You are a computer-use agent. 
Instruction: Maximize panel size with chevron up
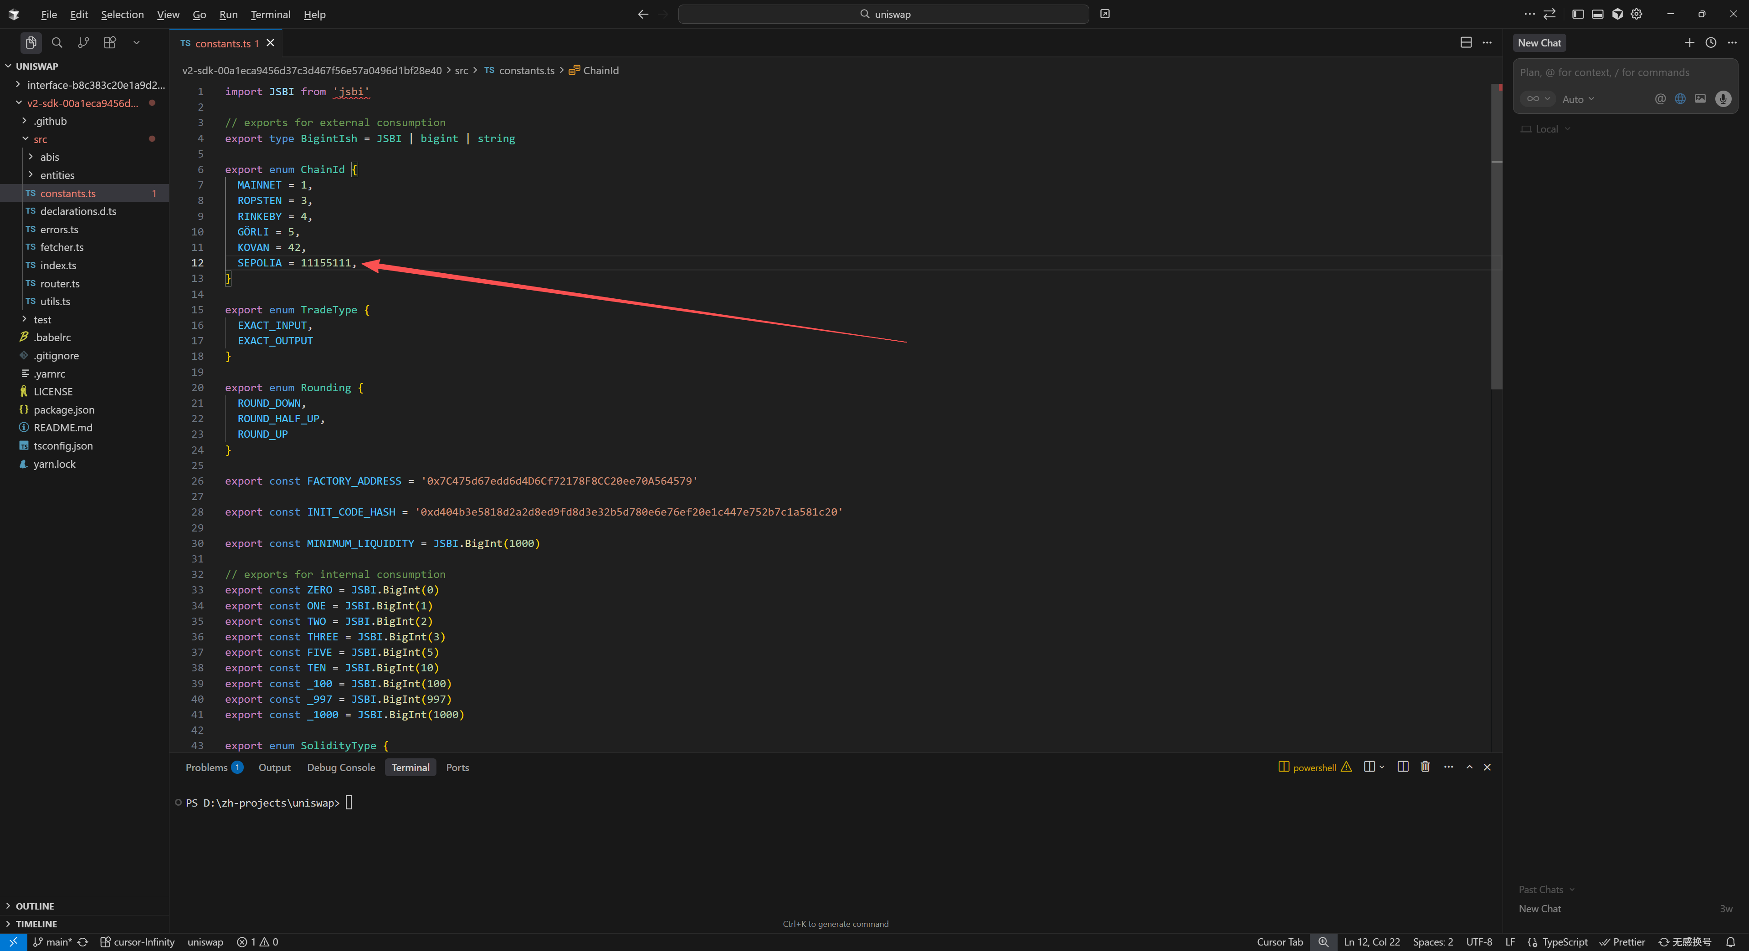coord(1469,767)
